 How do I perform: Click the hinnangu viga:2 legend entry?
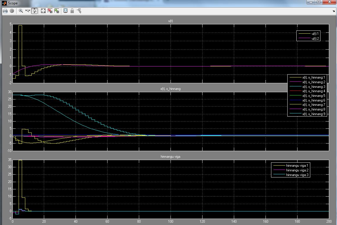tap(291, 170)
